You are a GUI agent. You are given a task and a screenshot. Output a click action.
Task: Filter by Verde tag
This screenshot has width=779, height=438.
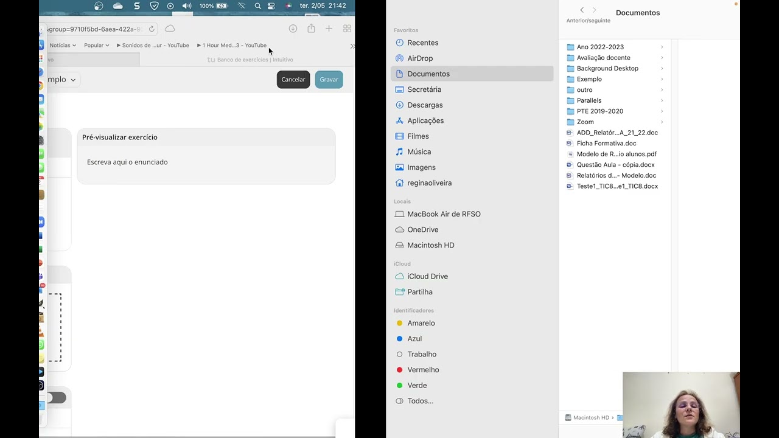coord(472,386)
